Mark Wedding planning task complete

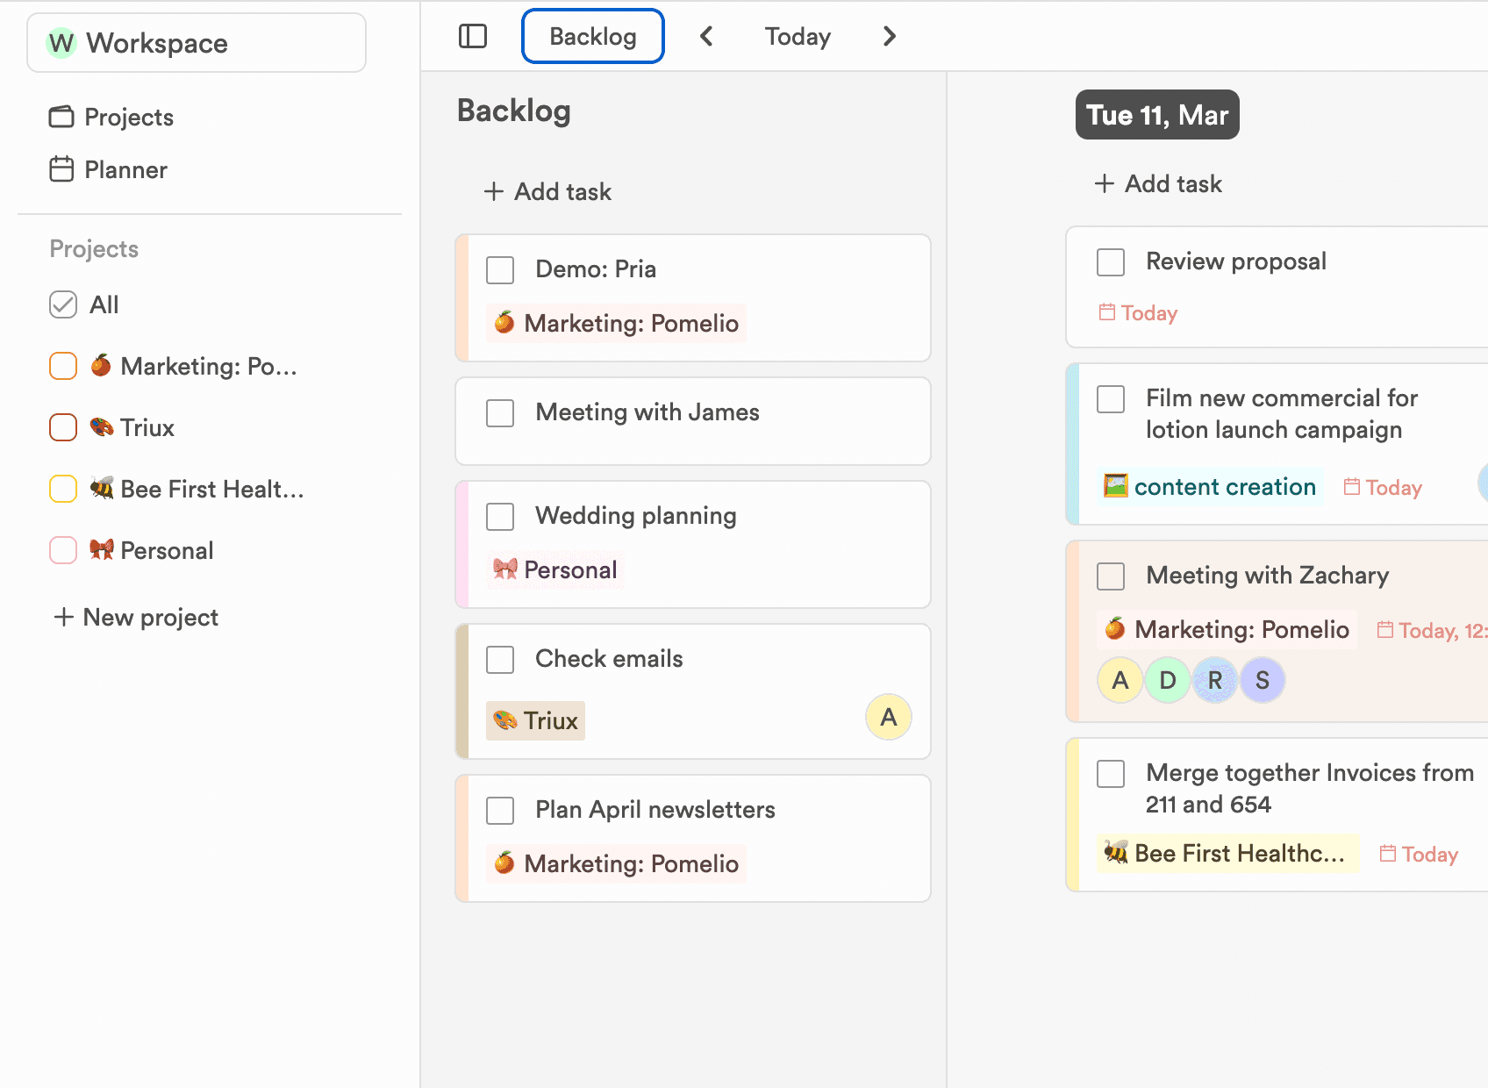click(500, 516)
